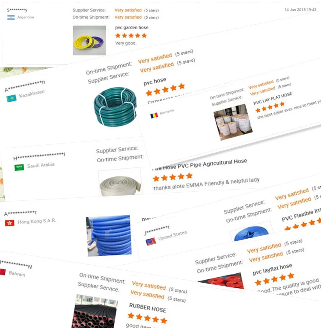The image size is (321, 328).
Task: Click the Kazakhstan flag icon
Action: tap(11, 98)
